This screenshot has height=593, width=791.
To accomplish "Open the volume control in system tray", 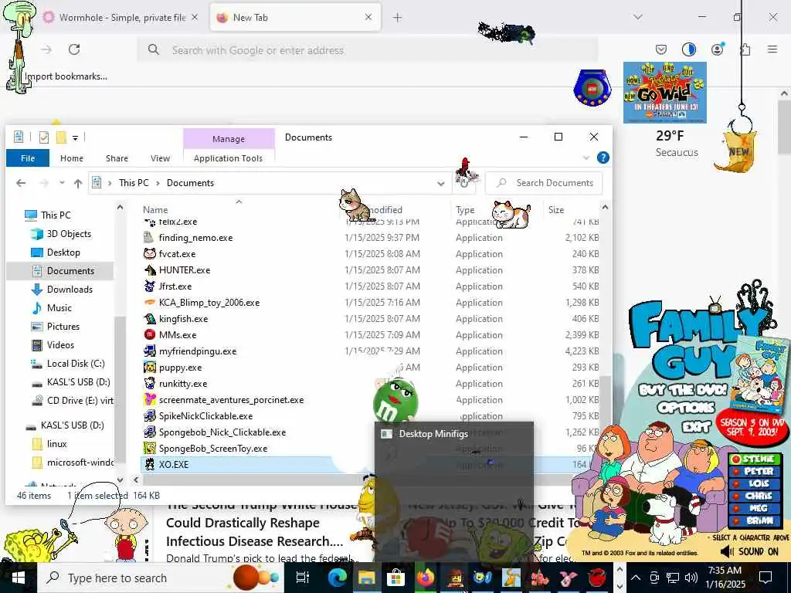I will tap(691, 578).
